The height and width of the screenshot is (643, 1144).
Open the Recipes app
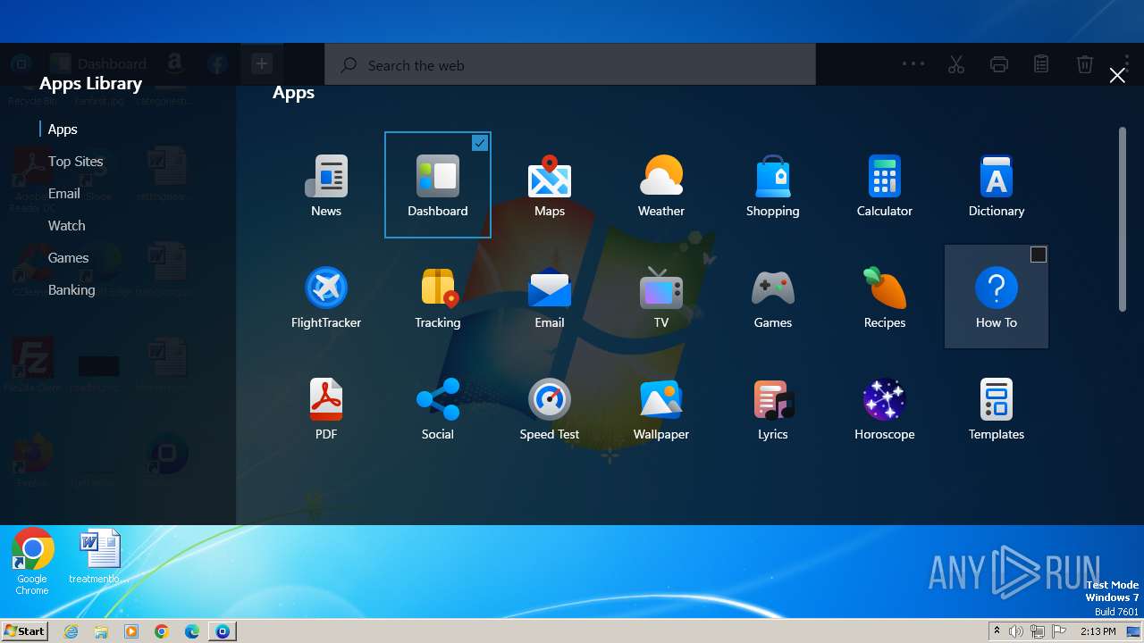pos(885,297)
